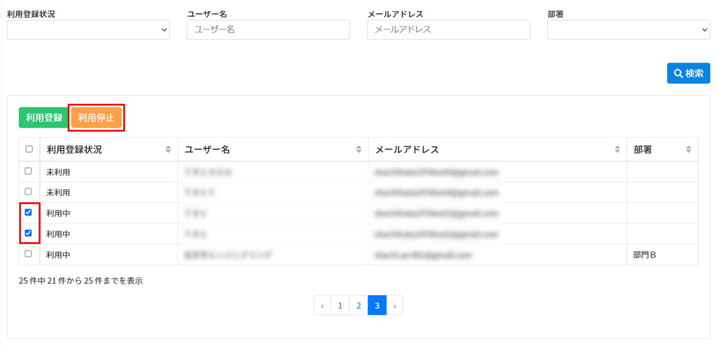Focus the メールアドレス search field
719x346 pixels.
coord(448,30)
